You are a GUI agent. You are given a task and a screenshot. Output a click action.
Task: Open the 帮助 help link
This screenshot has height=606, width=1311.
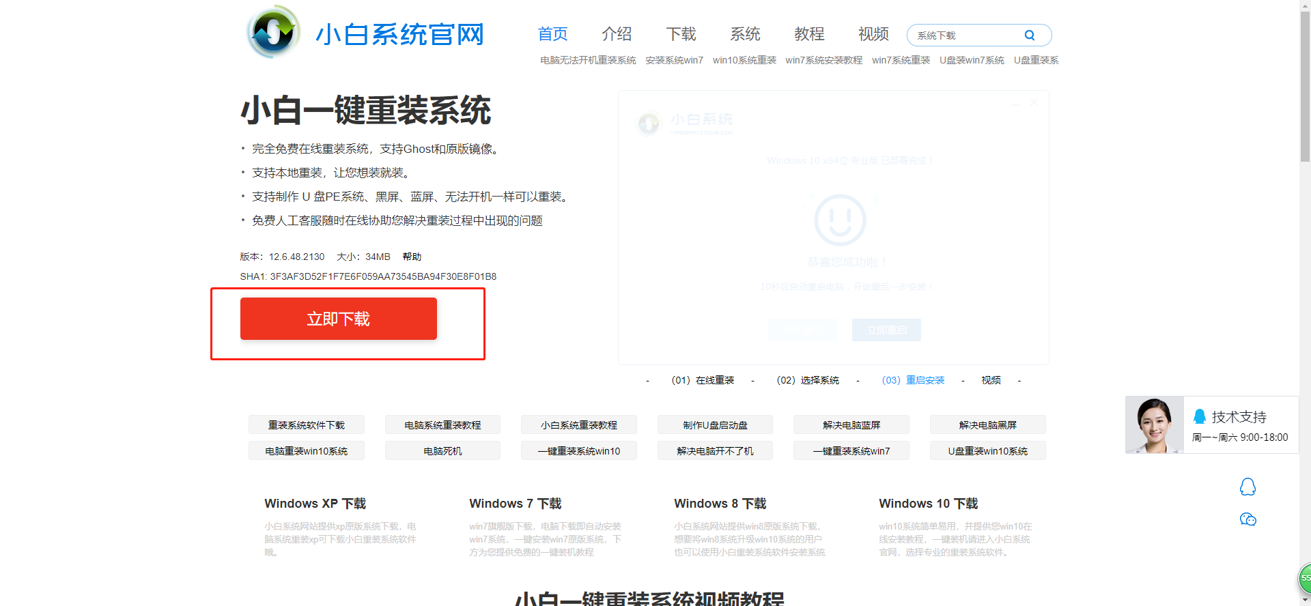pyautogui.click(x=412, y=257)
